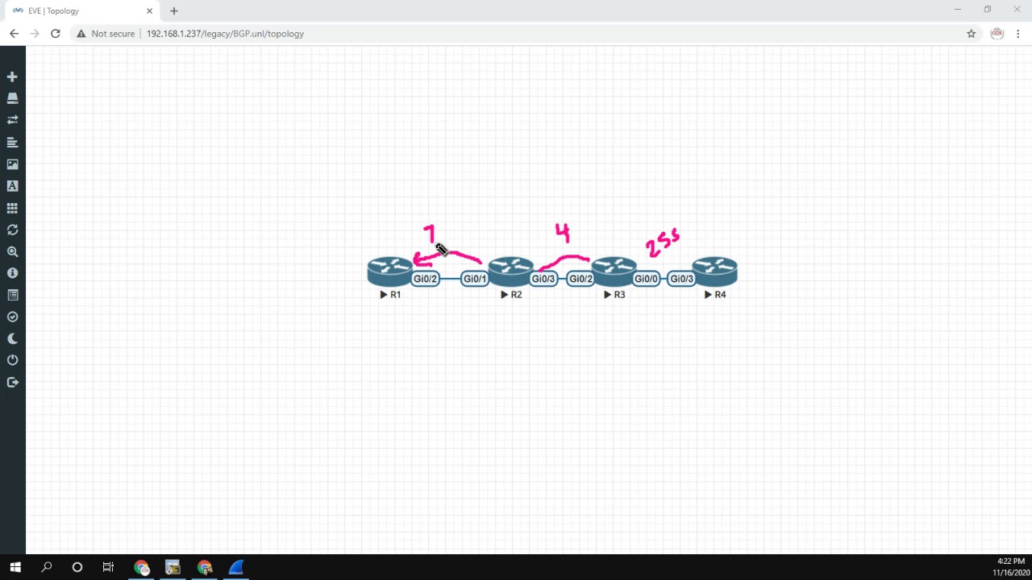1032x580 pixels.
Task: Click the Gi0/2 interface label on R3
Action: click(580, 279)
